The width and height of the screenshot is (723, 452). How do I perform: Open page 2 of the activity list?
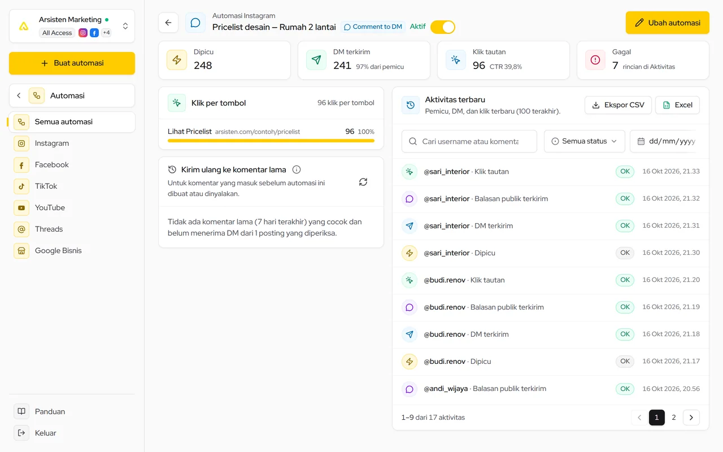pos(674,418)
